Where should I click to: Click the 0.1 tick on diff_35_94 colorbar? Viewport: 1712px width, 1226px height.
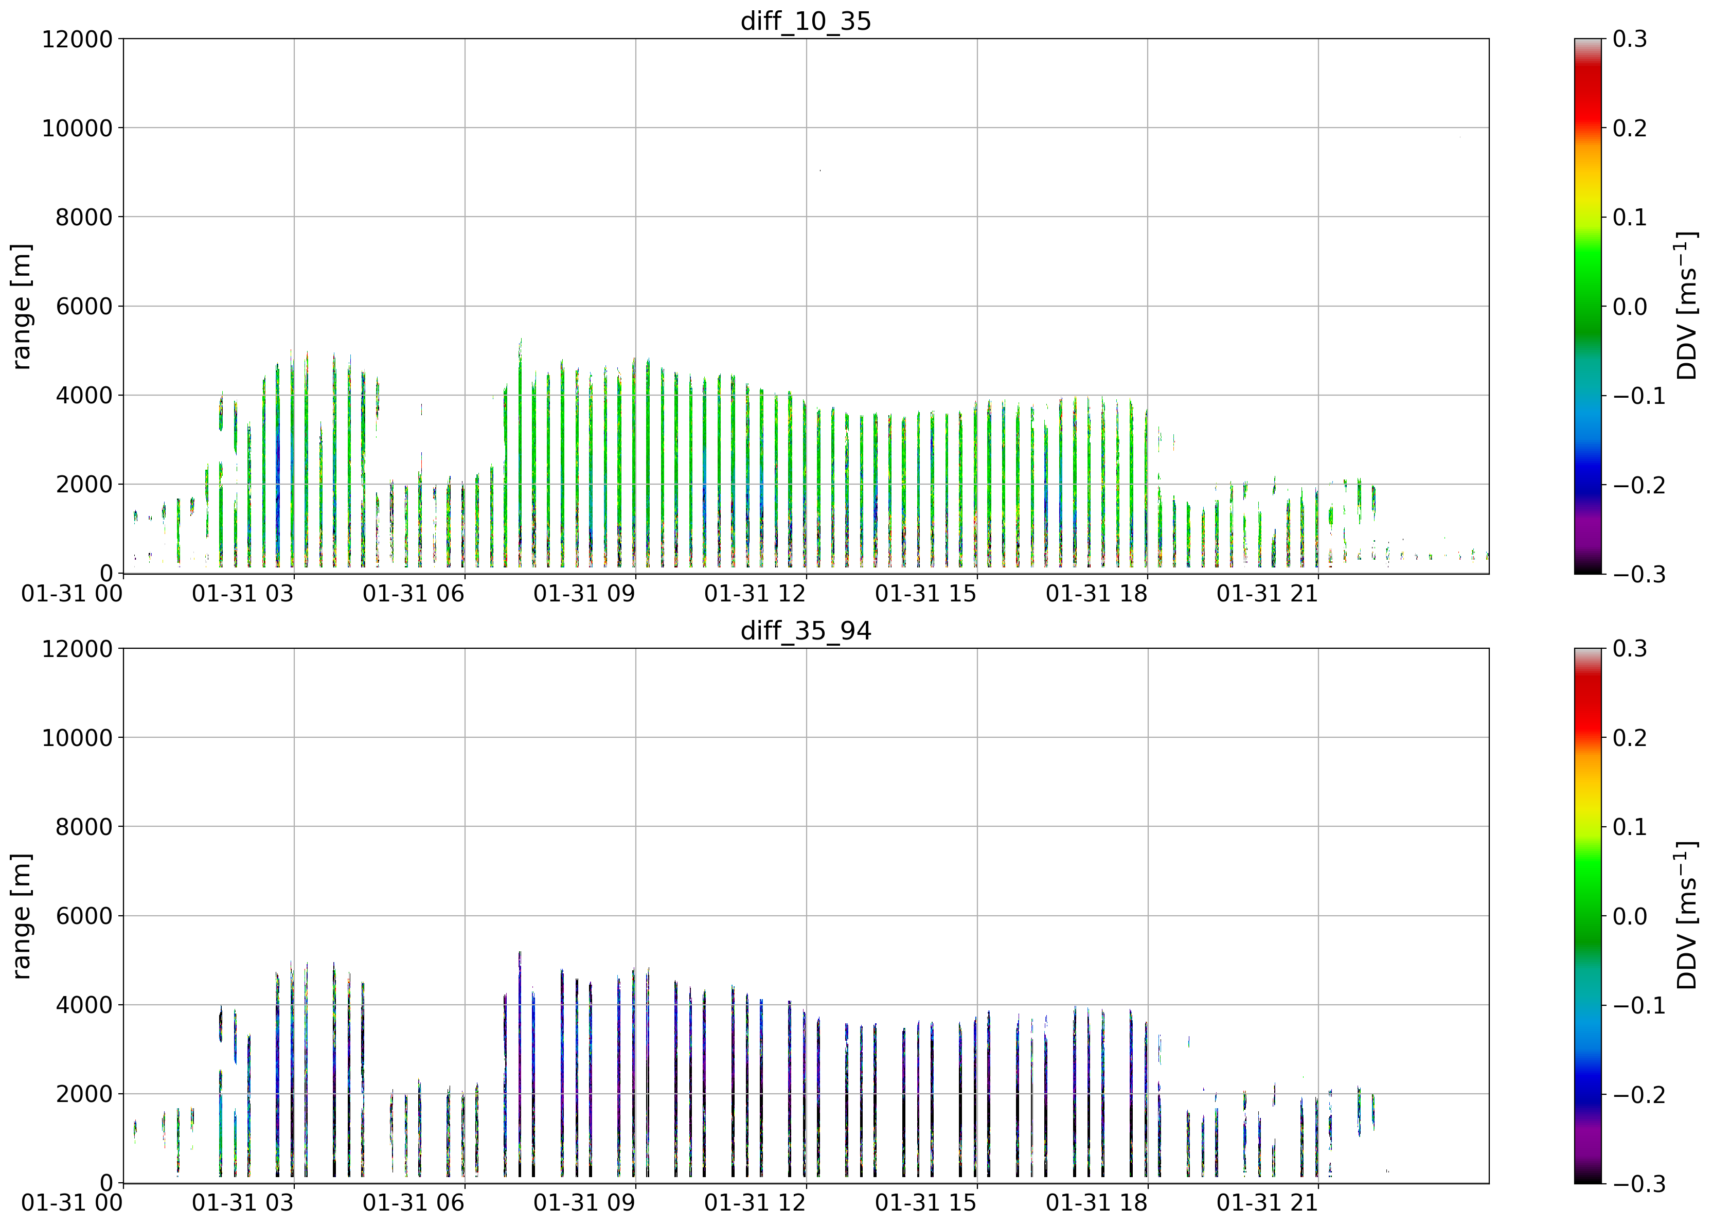pyautogui.click(x=1631, y=827)
